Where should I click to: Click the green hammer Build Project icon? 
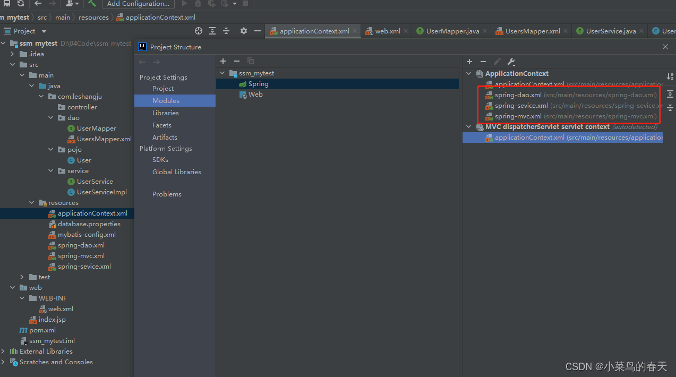click(x=92, y=3)
